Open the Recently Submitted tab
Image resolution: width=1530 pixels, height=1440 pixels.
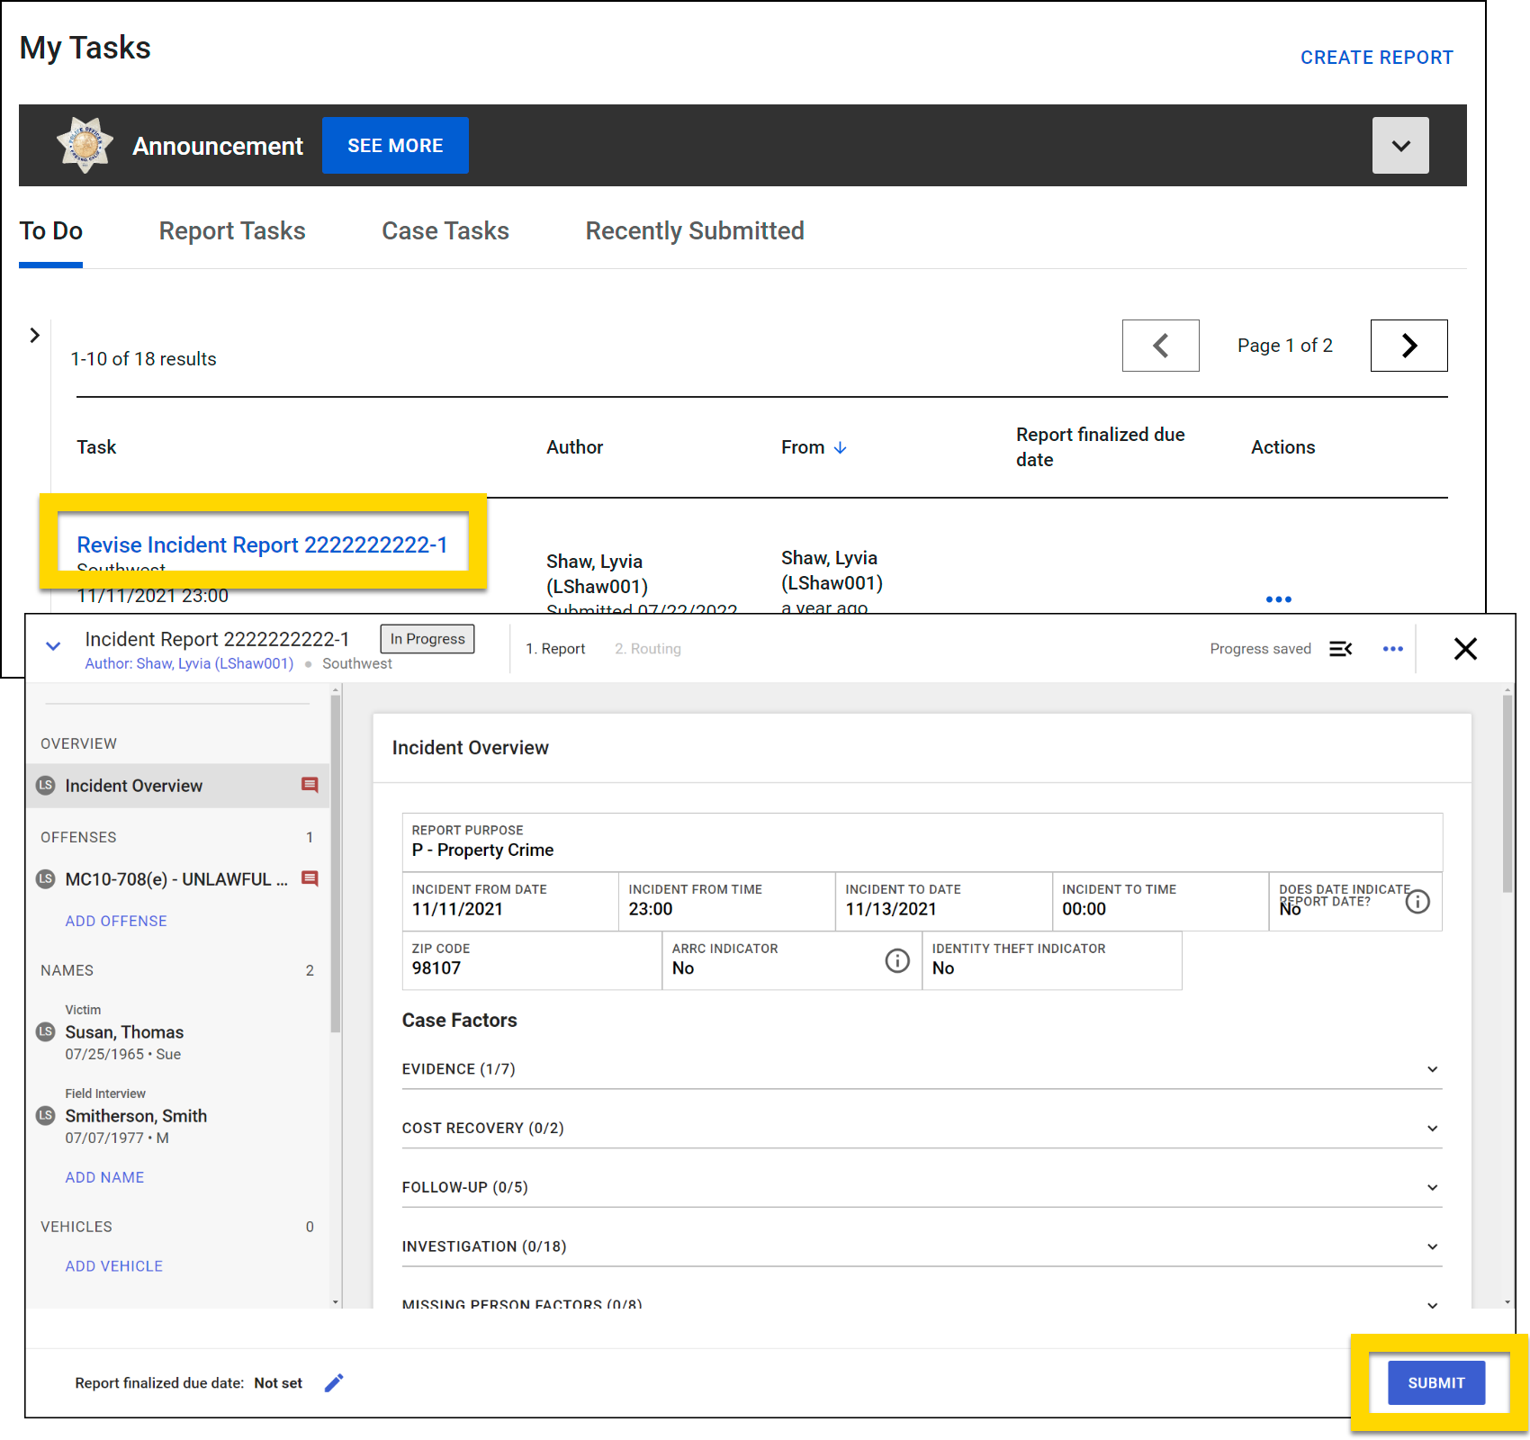pyautogui.click(x=694, y=231)
